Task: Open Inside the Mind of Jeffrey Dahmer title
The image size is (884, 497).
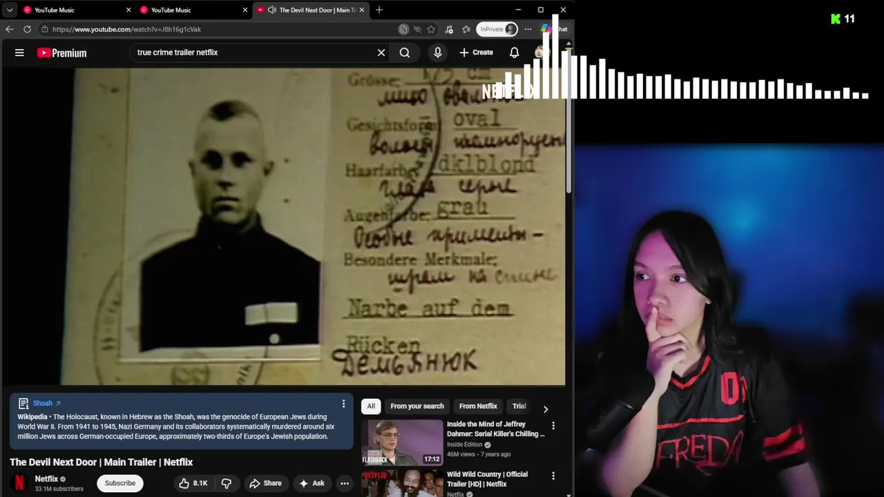Action: (496, 429)
